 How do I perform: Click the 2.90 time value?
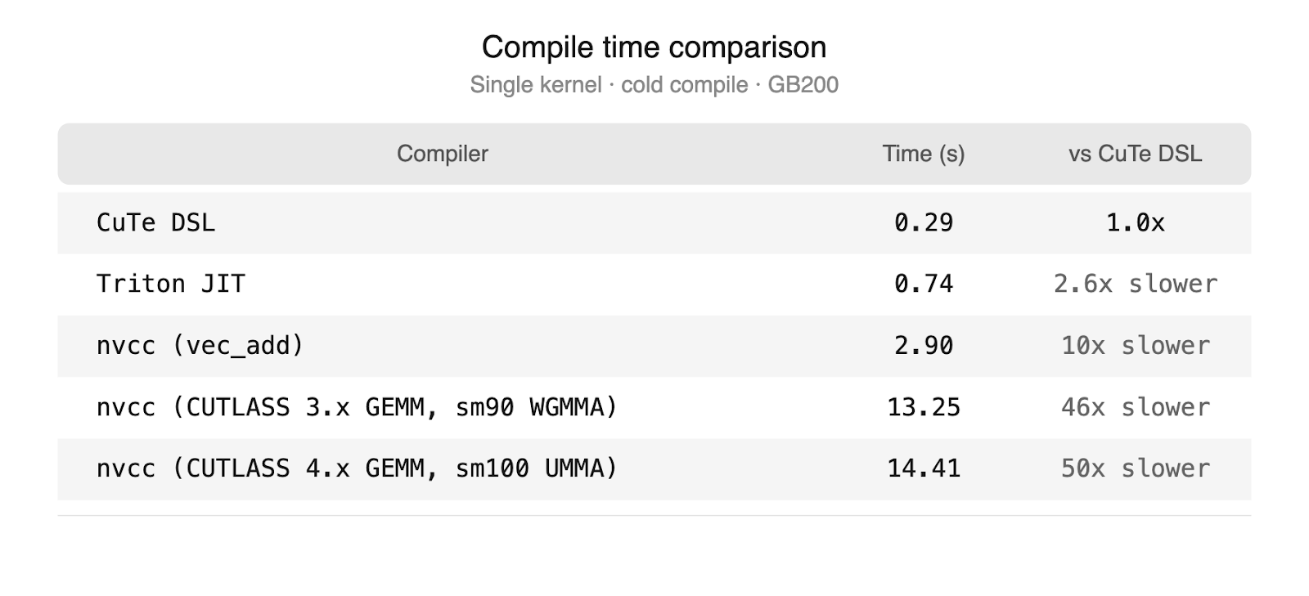924,345
